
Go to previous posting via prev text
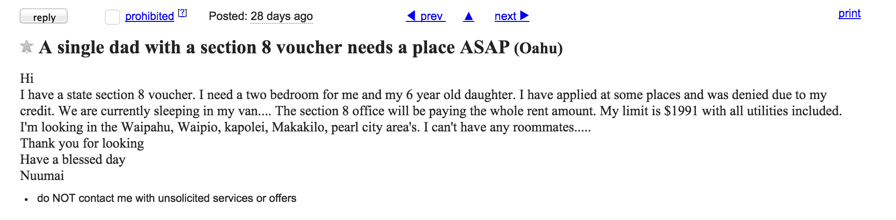(x=431, y=16)
